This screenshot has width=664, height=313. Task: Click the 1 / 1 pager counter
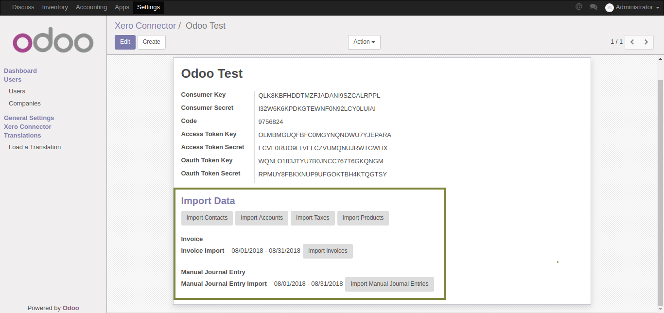[x=616, y=42]
